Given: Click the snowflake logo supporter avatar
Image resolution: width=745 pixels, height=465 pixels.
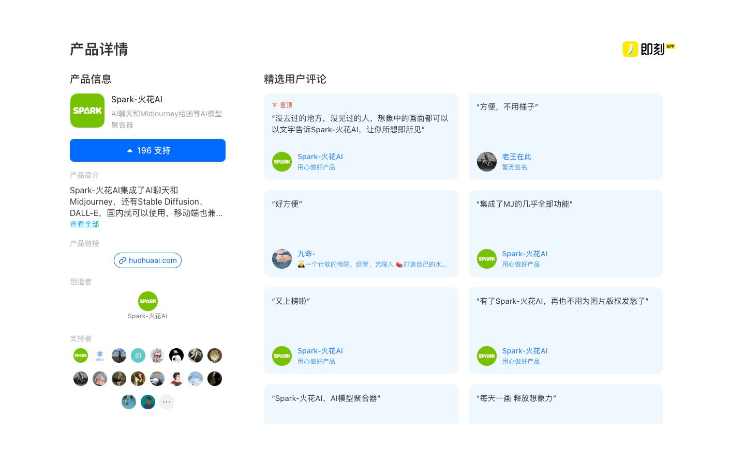Looking at the screenshot, I should pos(99,355).
